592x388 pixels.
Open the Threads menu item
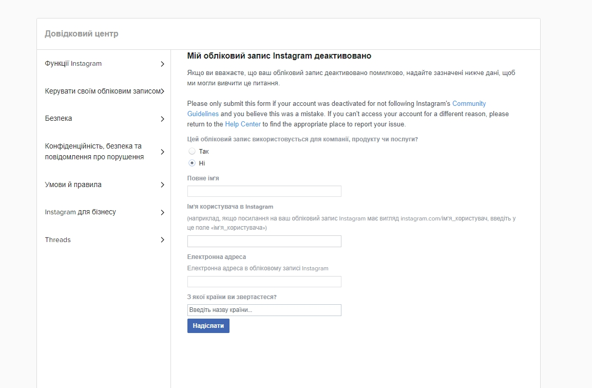click(58, 240)
